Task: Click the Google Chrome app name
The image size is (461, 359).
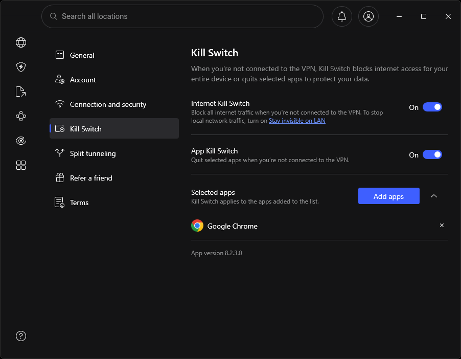Action: pos(232,226)
